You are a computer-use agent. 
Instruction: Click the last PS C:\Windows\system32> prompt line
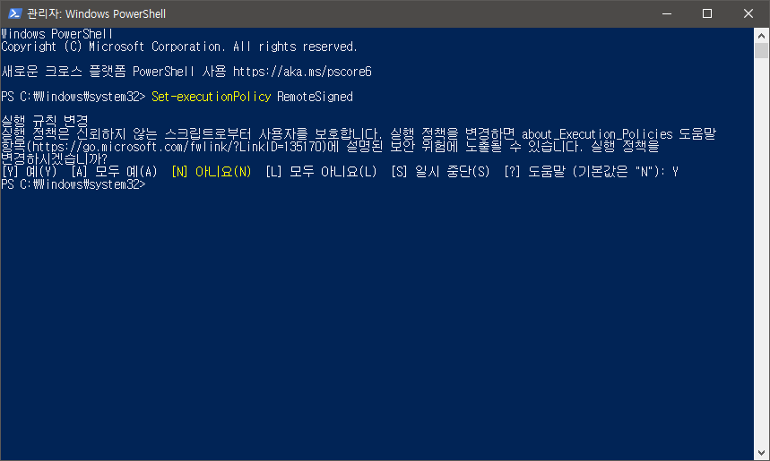click(73, 184)
